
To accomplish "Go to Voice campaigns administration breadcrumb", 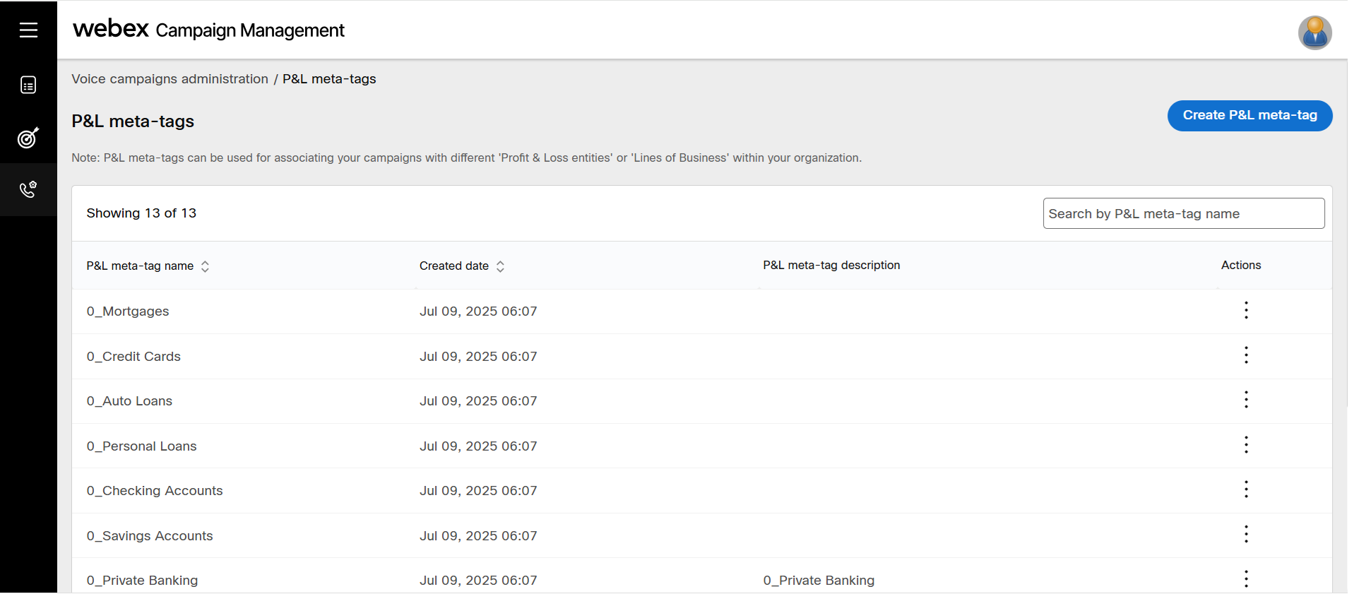I will [170, 79].
